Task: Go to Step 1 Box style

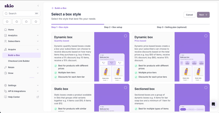Action: pos(60,27)
